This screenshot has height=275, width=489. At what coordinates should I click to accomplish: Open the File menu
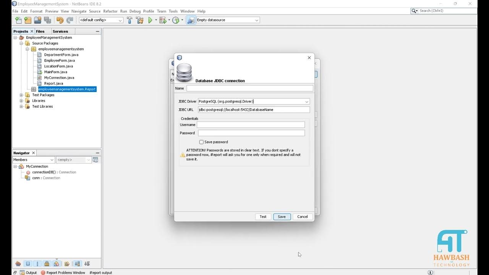pyautogui.click(x=15, y=11)
